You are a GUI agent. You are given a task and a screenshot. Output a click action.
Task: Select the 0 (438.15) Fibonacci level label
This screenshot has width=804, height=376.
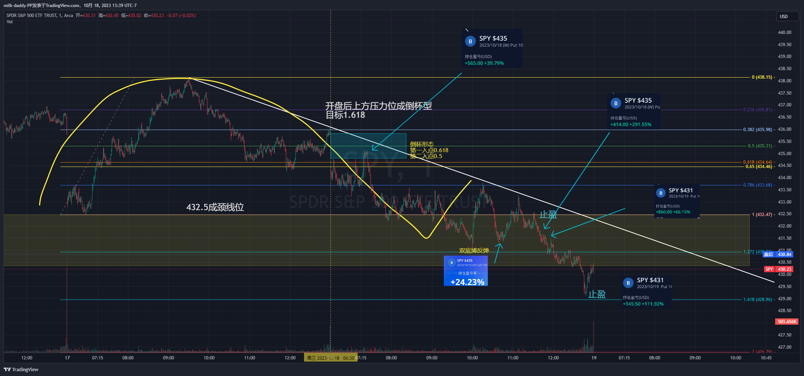click(x=762, y=77)
